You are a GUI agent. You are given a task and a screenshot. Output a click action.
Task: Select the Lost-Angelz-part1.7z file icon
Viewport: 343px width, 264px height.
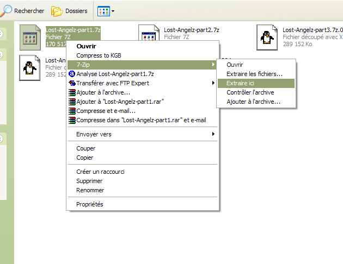30,37
